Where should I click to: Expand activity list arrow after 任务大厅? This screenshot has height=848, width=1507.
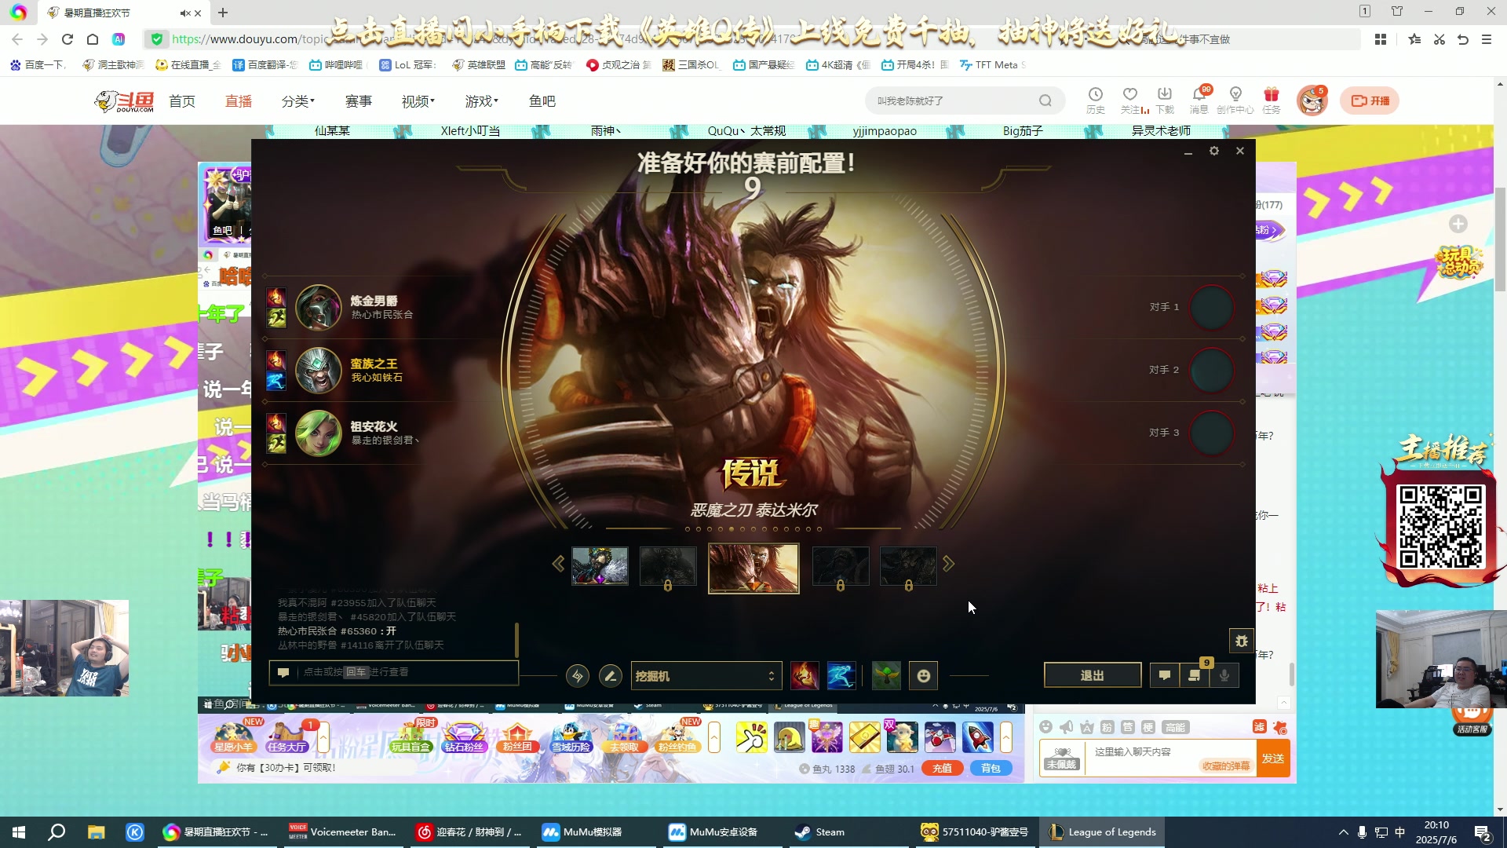pos(323,737)
